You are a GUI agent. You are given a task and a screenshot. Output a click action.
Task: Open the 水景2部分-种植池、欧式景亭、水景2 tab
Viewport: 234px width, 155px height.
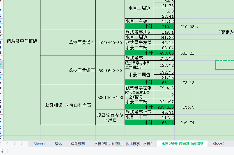coord(123,144)
